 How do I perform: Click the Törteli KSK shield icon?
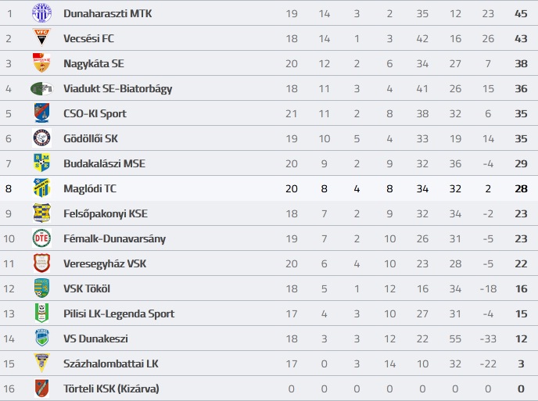point(41,388)
